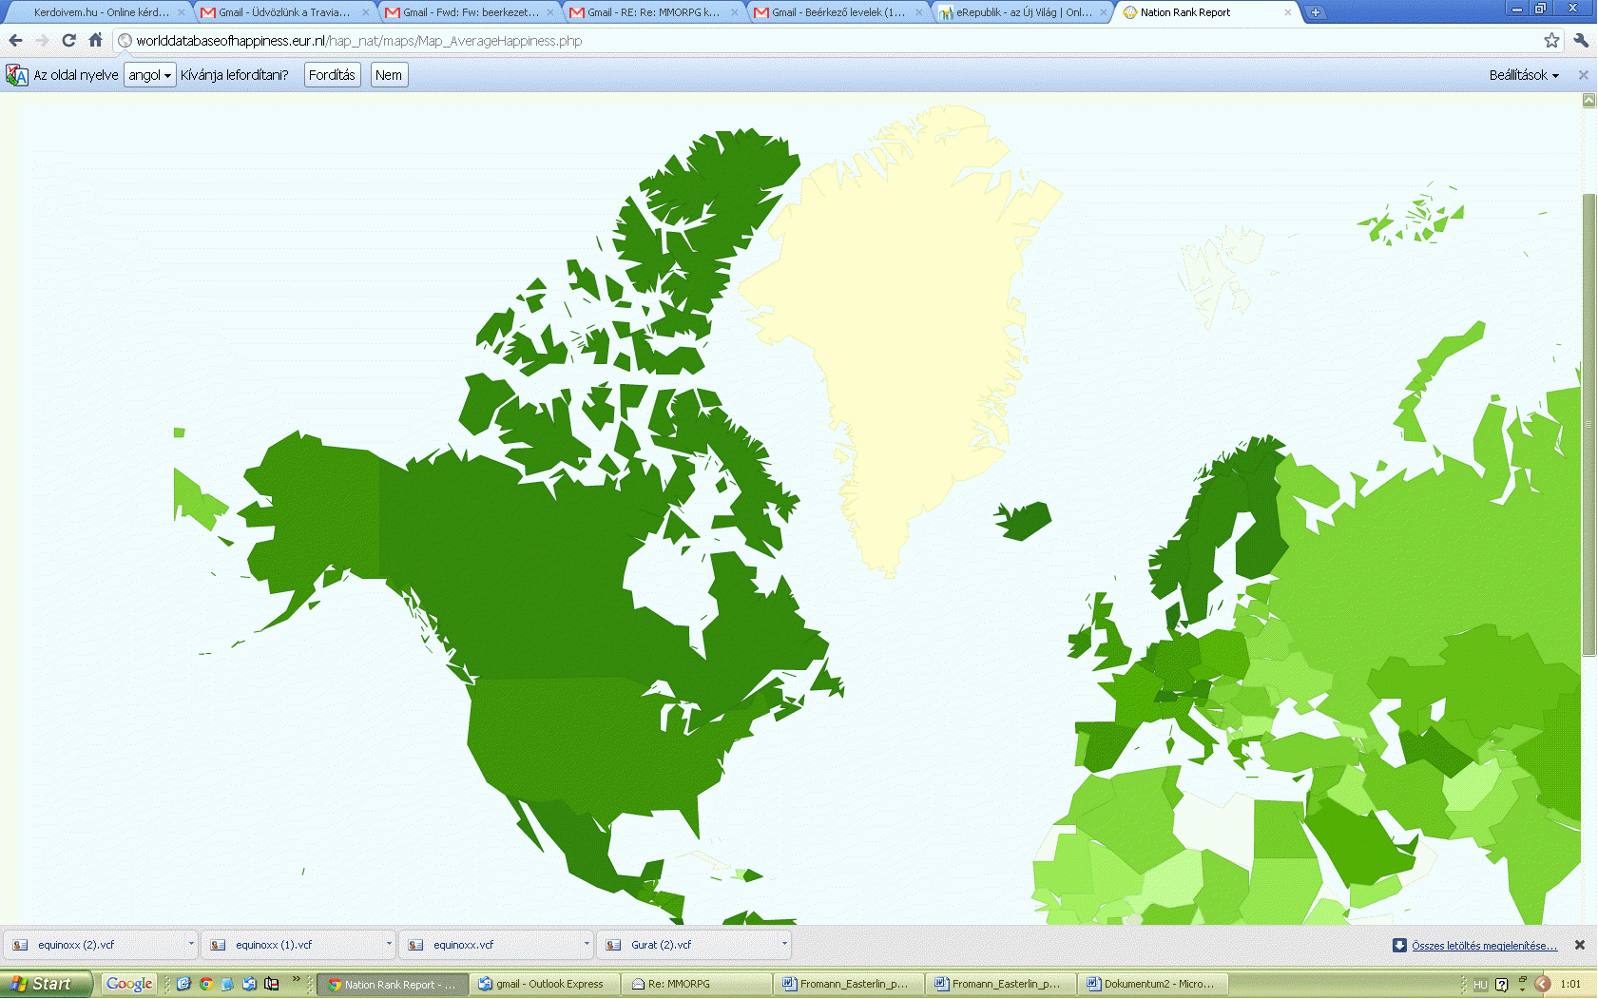1598x999 pixels.
Task: Reload the current page
Action: (x=68, y=40)
